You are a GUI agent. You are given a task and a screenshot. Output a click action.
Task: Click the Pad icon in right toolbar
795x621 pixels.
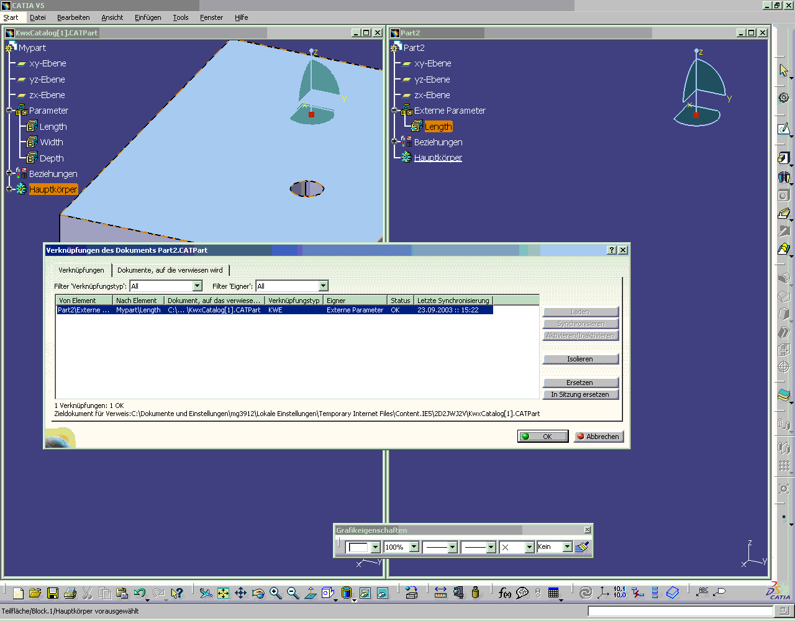pyautogui.click(x=784, y=158)
